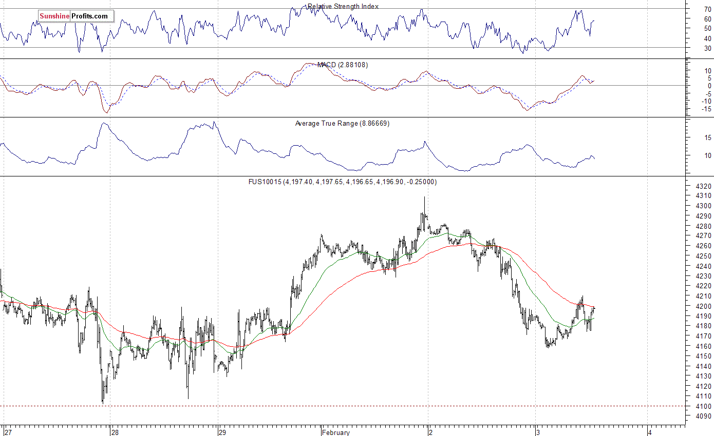Screen dimensions: 714x436
Task: Click the 30 level on RSI axis
Action: click(708, 48)
